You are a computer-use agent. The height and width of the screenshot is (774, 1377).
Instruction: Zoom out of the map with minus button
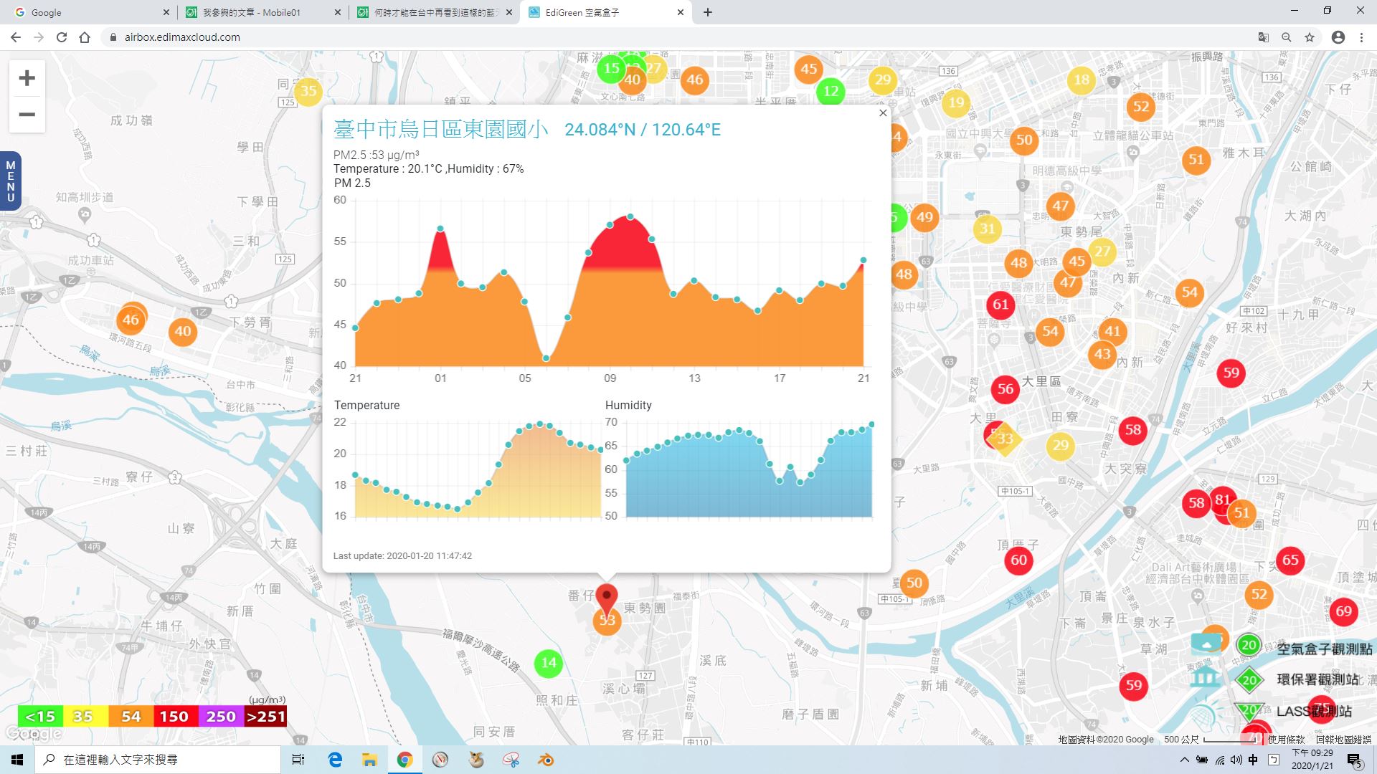pos(27,115)
